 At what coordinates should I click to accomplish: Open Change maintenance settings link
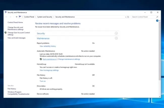[69, 59]
